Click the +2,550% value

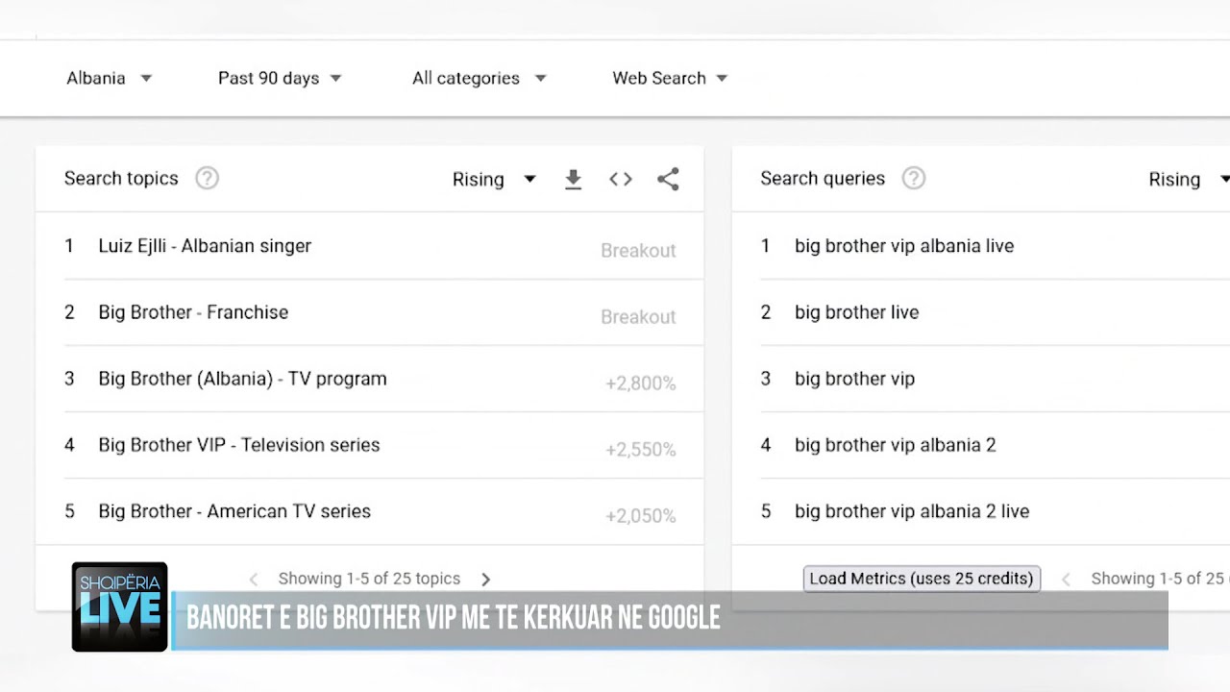[640, 450]
